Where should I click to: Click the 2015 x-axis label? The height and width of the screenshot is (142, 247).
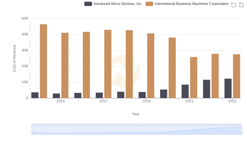61,101
